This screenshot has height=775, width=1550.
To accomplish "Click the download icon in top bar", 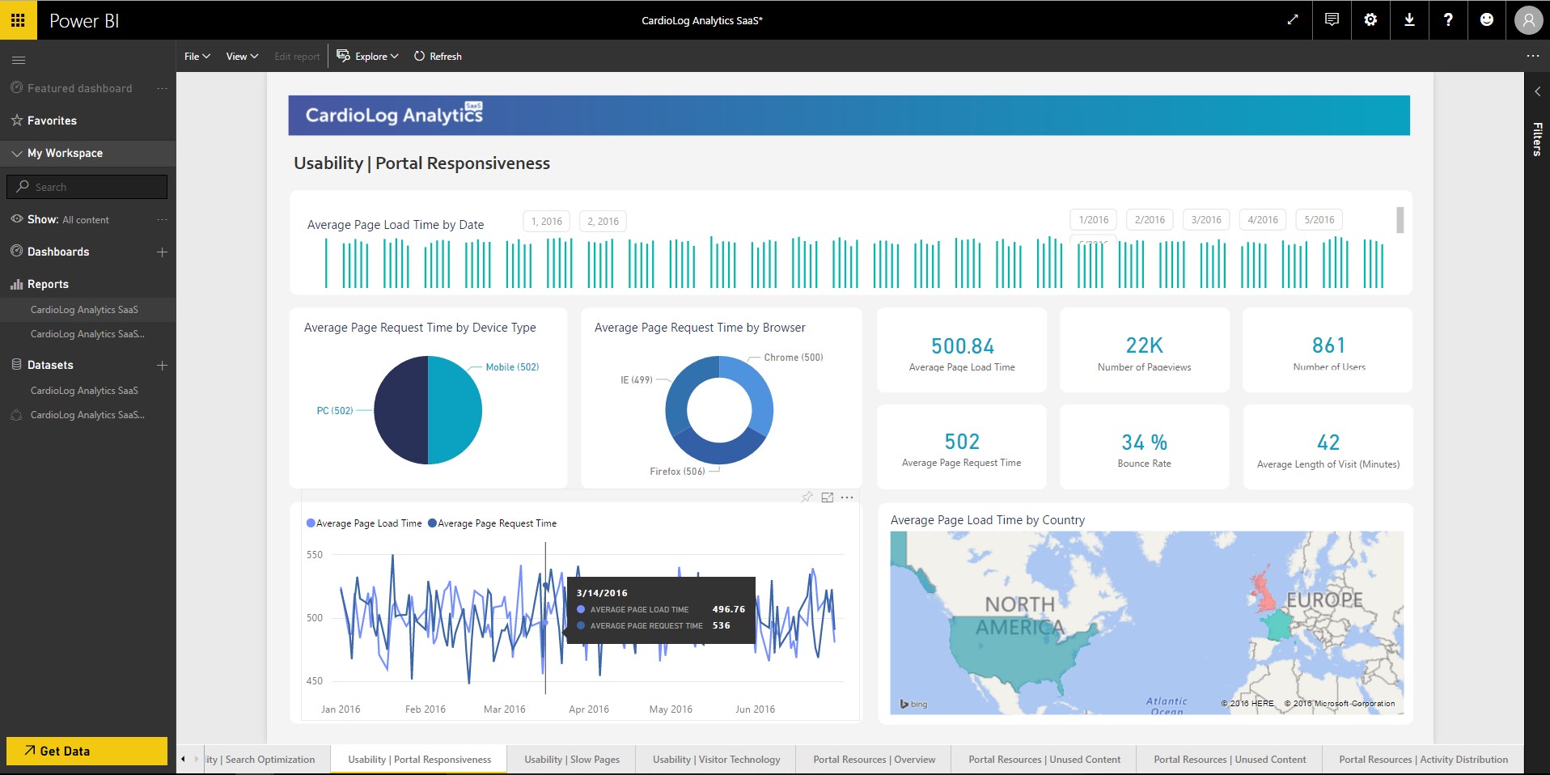I will [x=1409, y=20].
